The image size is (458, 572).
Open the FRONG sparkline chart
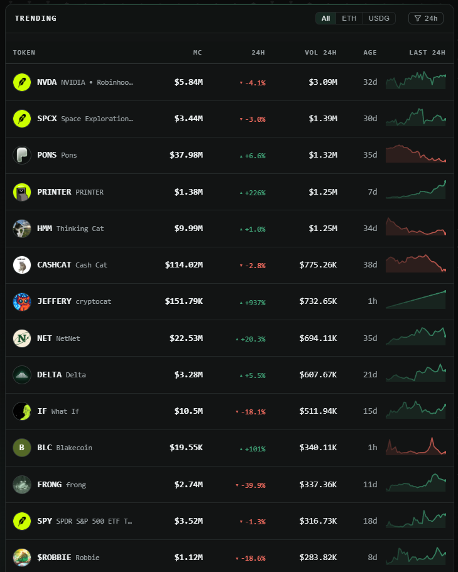[x=416, y=482]
